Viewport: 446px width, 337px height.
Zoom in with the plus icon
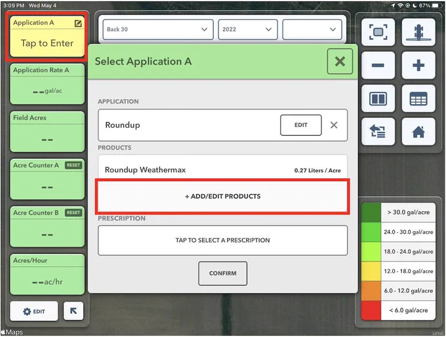(x=418, y=66)
